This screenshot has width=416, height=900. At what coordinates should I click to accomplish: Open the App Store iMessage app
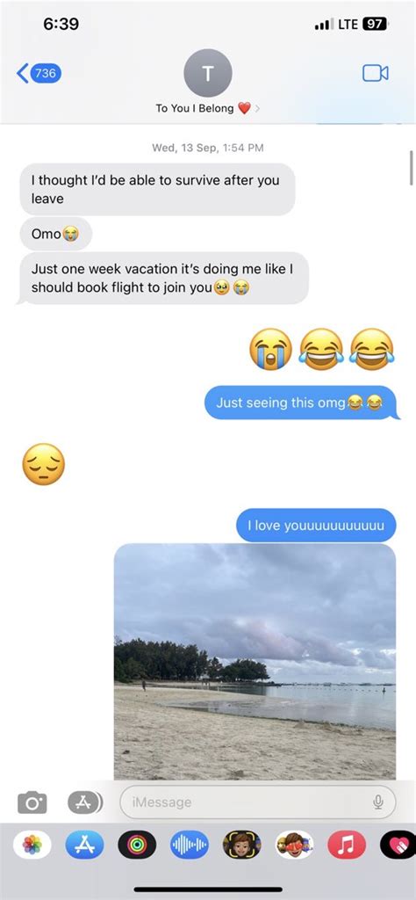pyautogui.click(x=85, y=845)
